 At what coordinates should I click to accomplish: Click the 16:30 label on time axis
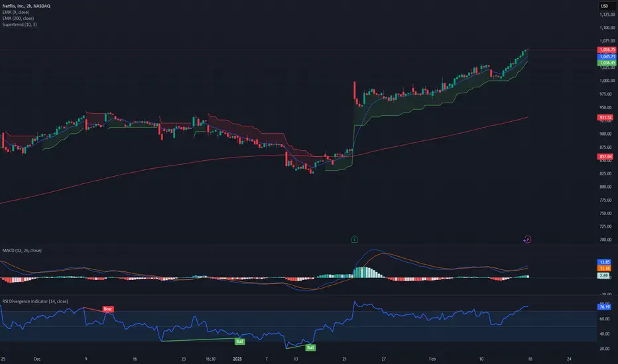(x=210, y=359)
